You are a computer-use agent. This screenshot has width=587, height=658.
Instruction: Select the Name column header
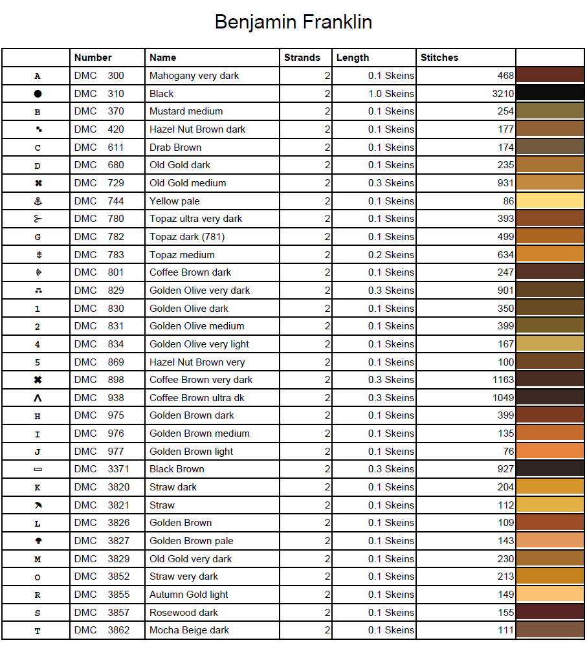(163, 58)
